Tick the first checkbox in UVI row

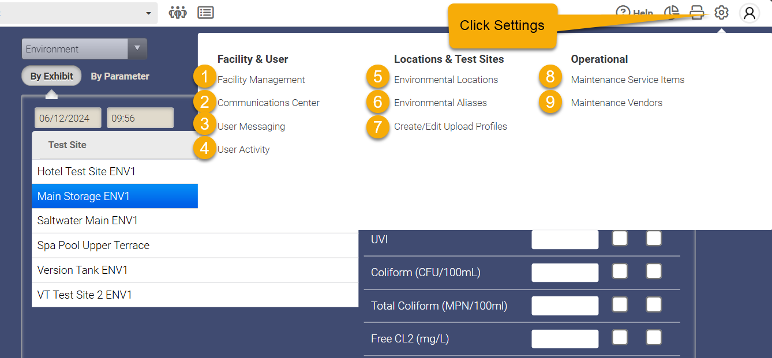(x=620, y=238)
